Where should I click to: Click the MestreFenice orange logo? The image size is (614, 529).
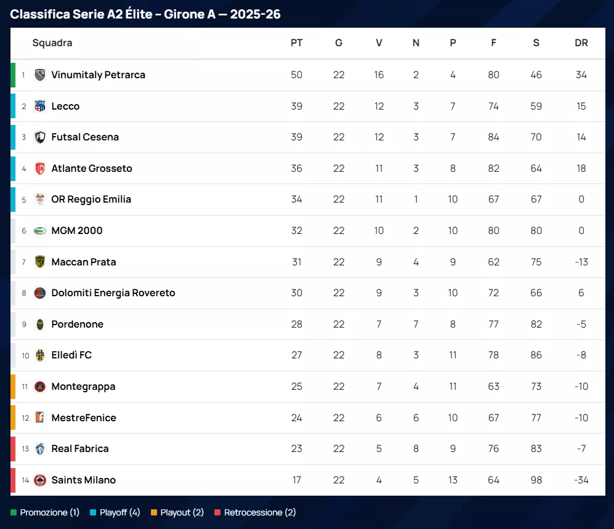40,418
